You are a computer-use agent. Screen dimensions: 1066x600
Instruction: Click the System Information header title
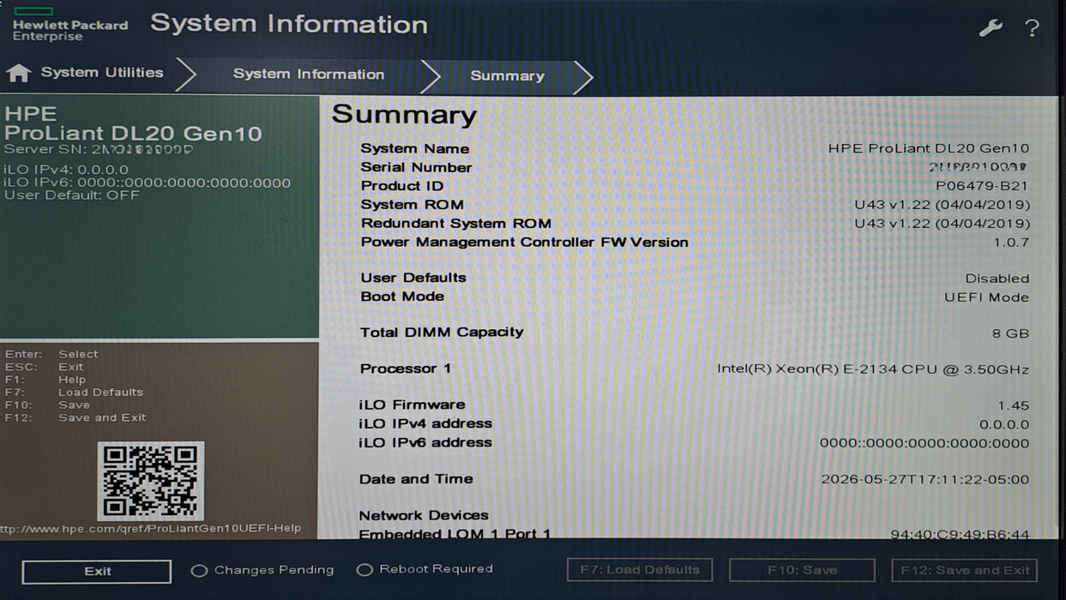point(289,24)
